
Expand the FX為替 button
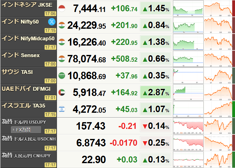click(26, 130)
